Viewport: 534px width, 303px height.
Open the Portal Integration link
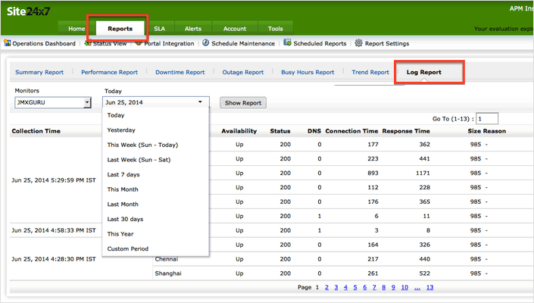click(167, 44)
